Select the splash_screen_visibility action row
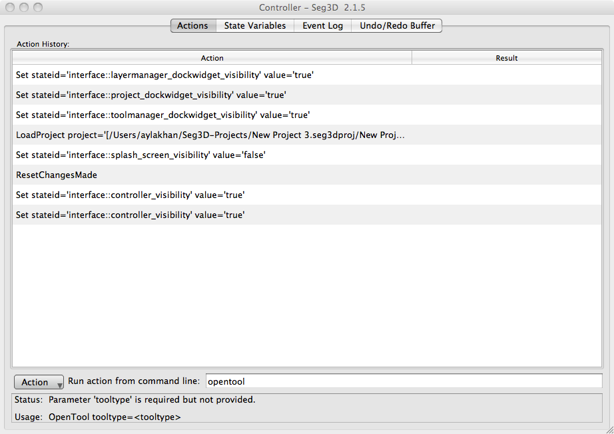The width and height of the screenshot is (614, 434). coord(306,155)
